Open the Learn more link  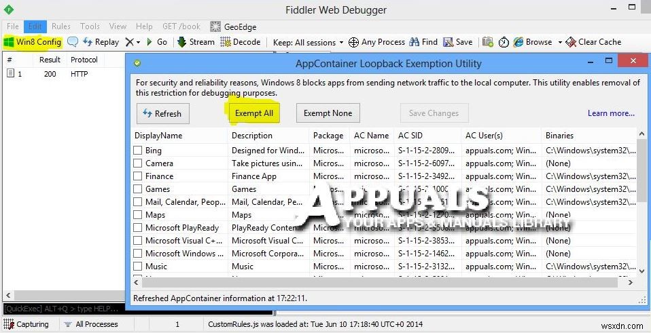pyautogui.click(x=611, y=113)
